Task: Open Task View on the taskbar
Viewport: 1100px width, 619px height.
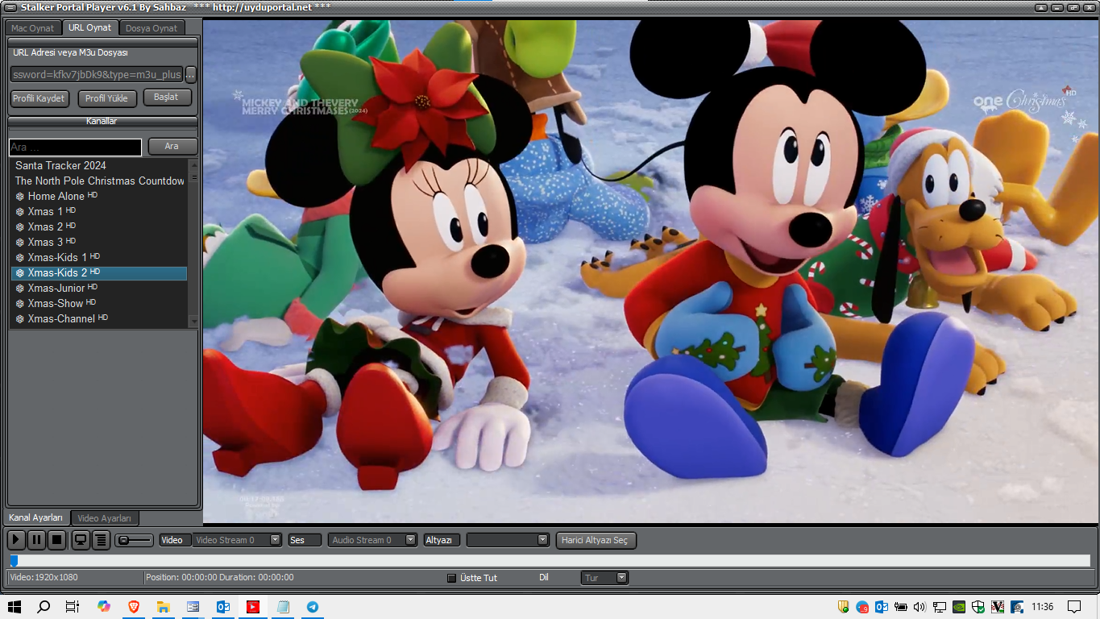Action: [x=73, y=607]
